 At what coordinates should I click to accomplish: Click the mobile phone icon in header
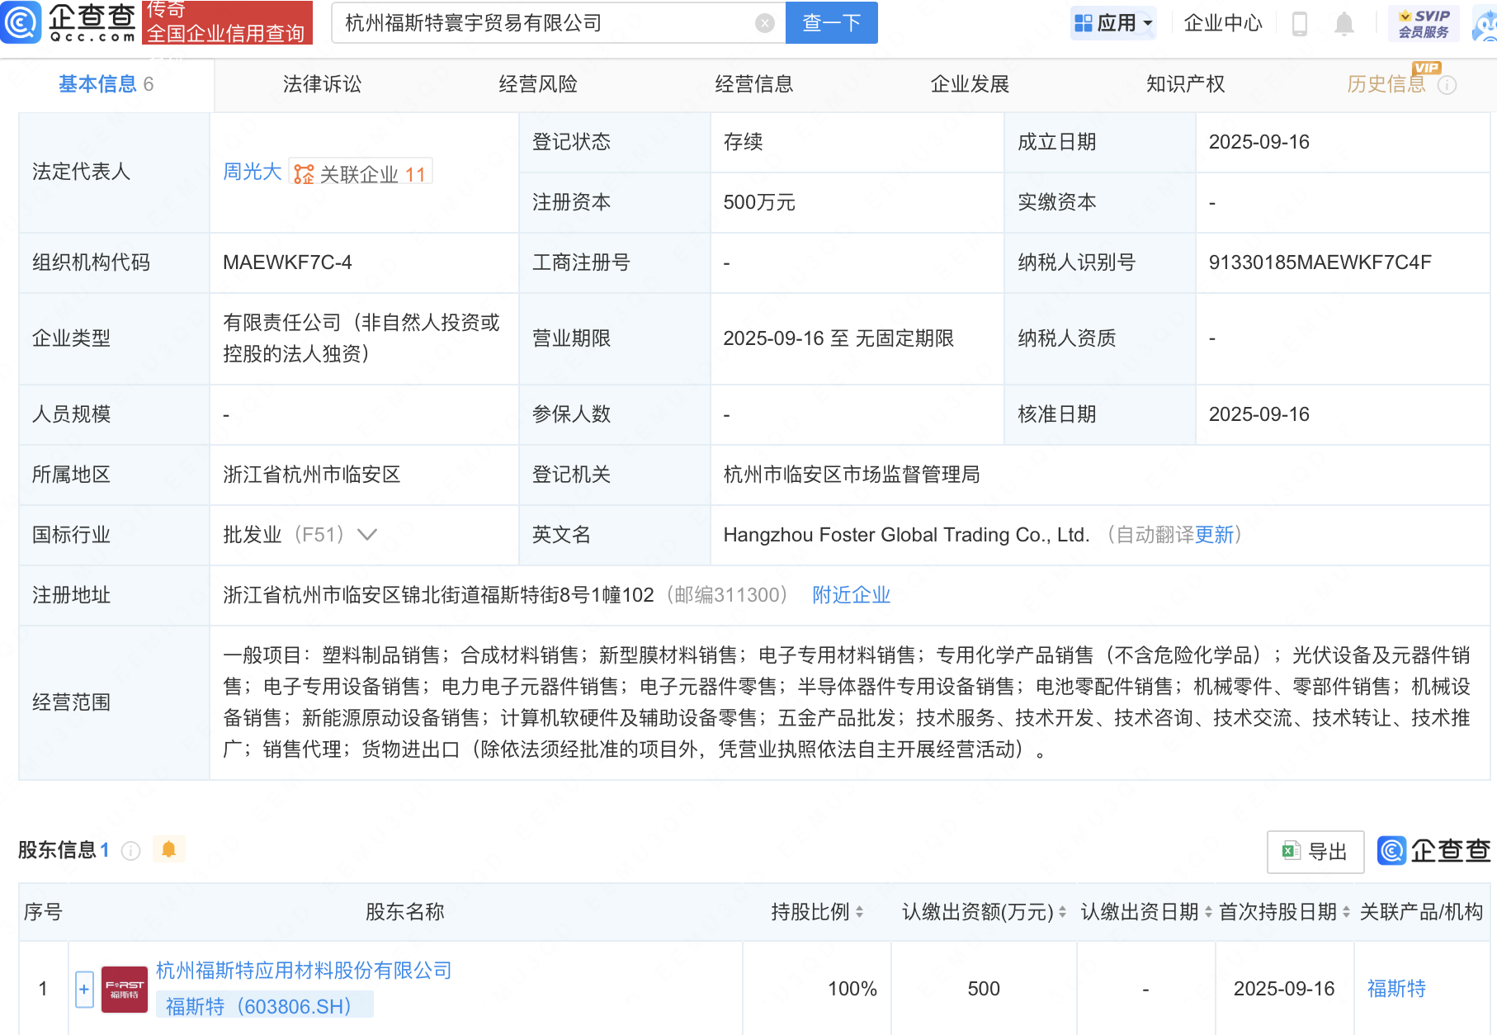tap(1300, 24)
